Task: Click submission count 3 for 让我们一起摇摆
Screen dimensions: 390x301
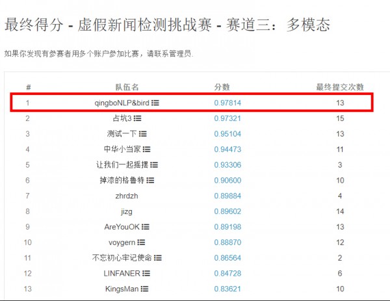Action: pyautogui.click(x=340, y=164)
